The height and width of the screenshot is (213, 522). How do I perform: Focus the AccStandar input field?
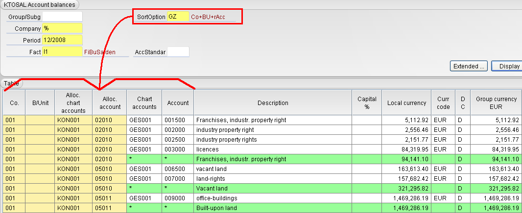[178, 52]
